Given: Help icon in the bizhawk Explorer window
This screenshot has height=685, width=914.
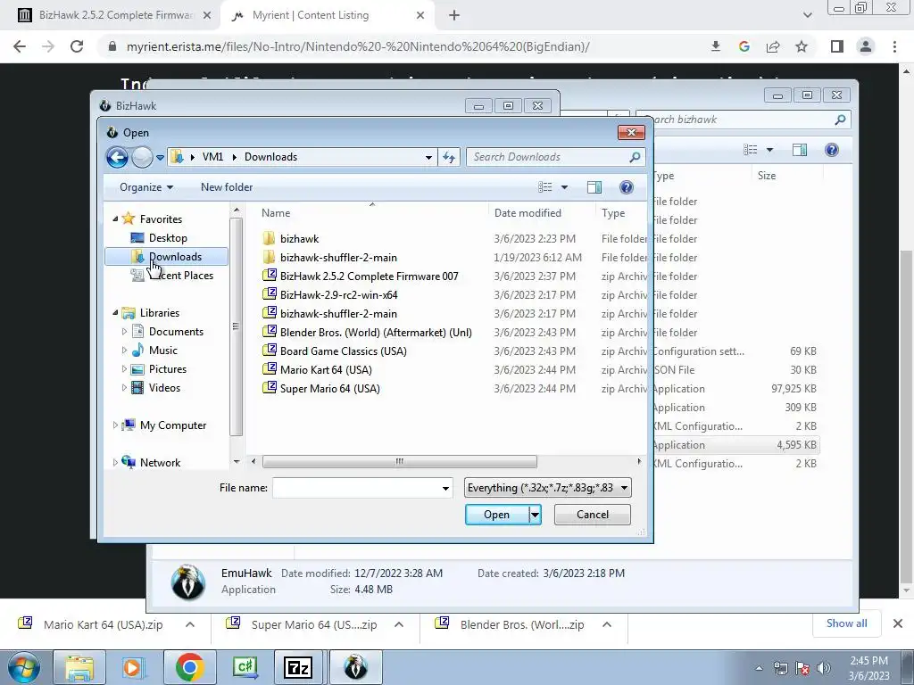Looking at the screenshot, I should (832, 150).
